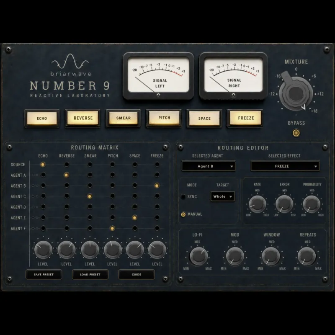Click the AGENT A to SPACE node

[135, 175]
